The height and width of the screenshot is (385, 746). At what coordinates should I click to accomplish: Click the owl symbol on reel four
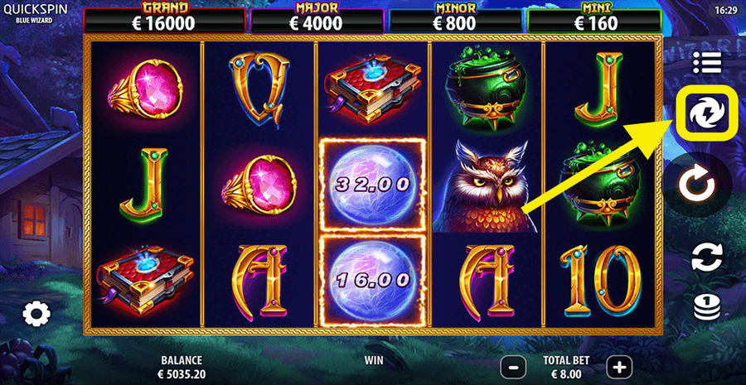coord(485,186)
